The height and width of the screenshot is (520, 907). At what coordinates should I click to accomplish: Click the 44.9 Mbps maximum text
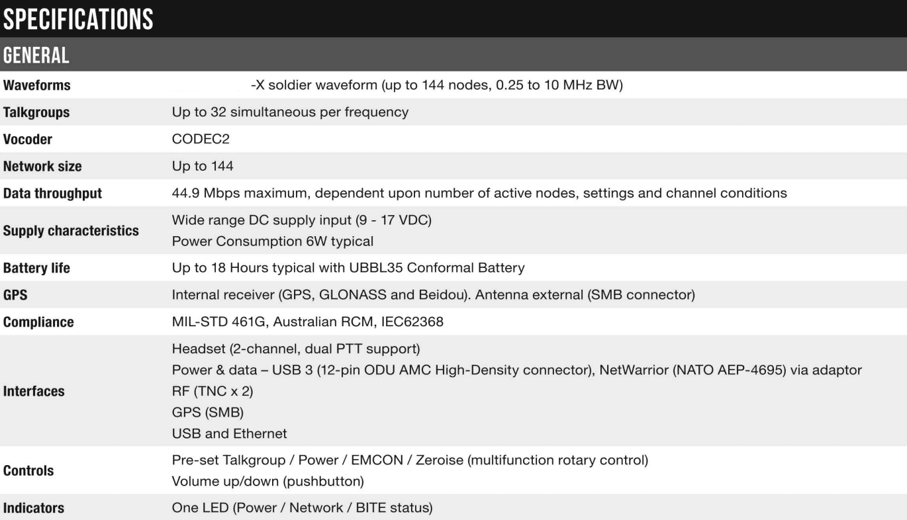point(479,194)
